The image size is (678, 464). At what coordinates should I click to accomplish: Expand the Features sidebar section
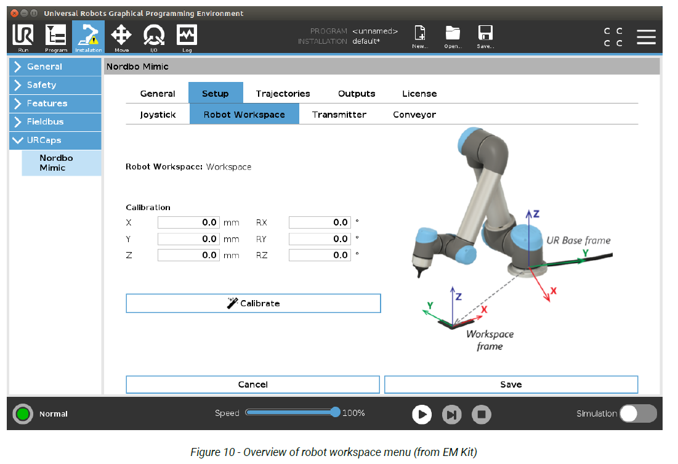(x=55, y=104)
